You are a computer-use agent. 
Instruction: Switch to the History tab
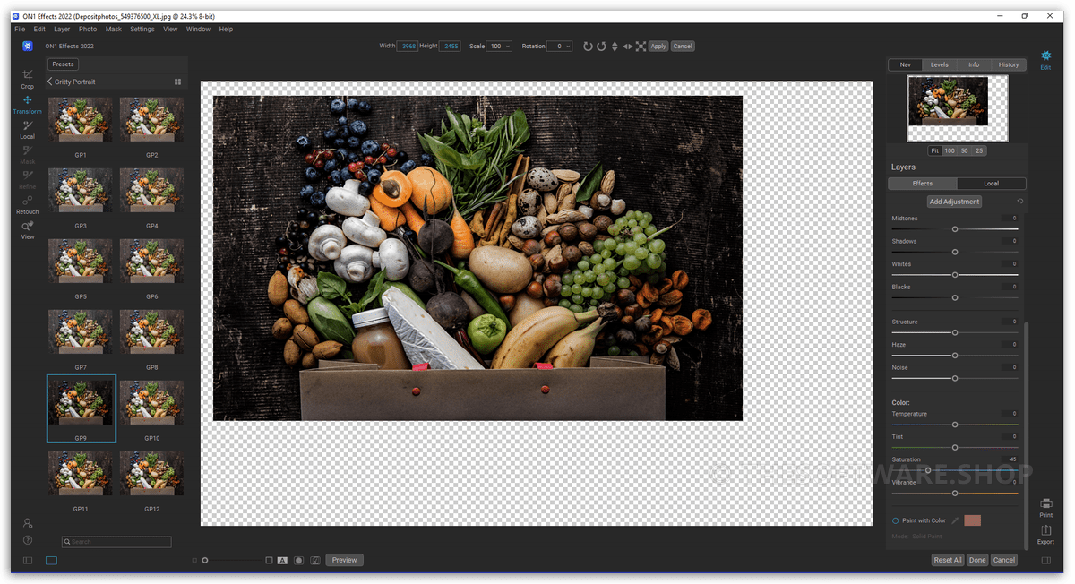(1009, 64)
